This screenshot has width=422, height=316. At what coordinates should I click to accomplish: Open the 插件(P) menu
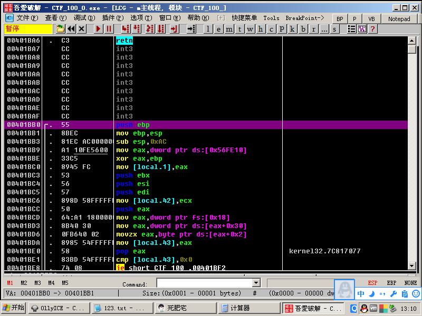point(112,18)
